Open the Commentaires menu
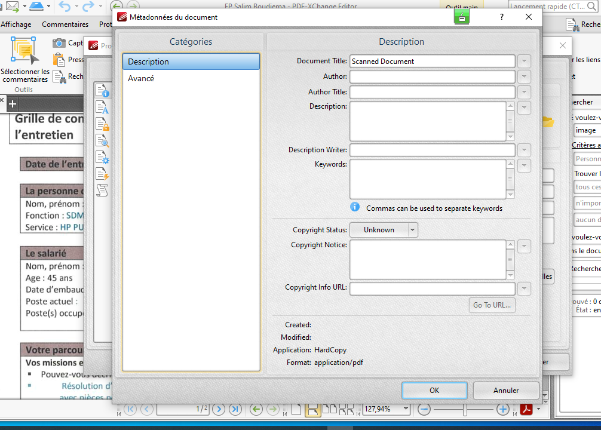 [65, 24]
